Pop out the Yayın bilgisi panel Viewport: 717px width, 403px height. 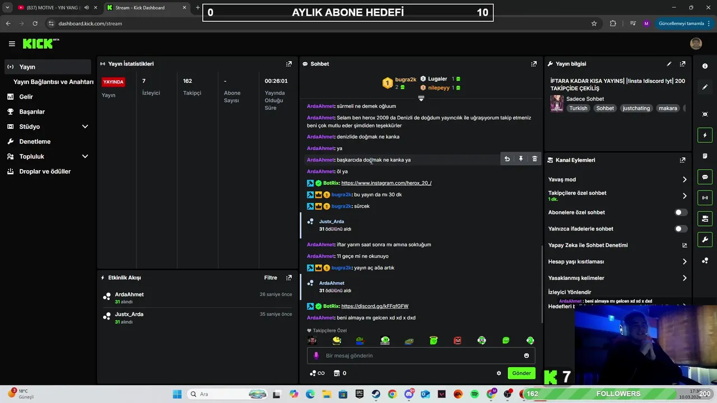click(x=682, y=64)
